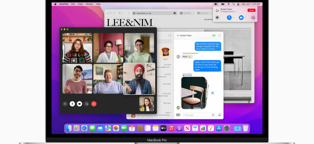This screenshot has width=314, height=144.
Task: Click the leeandnim.co address bar
Action: 155,13
